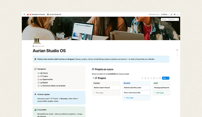Click the cover download icon
Screen dimensions: 202x117
pyautogui.click(x=177, y=20)
